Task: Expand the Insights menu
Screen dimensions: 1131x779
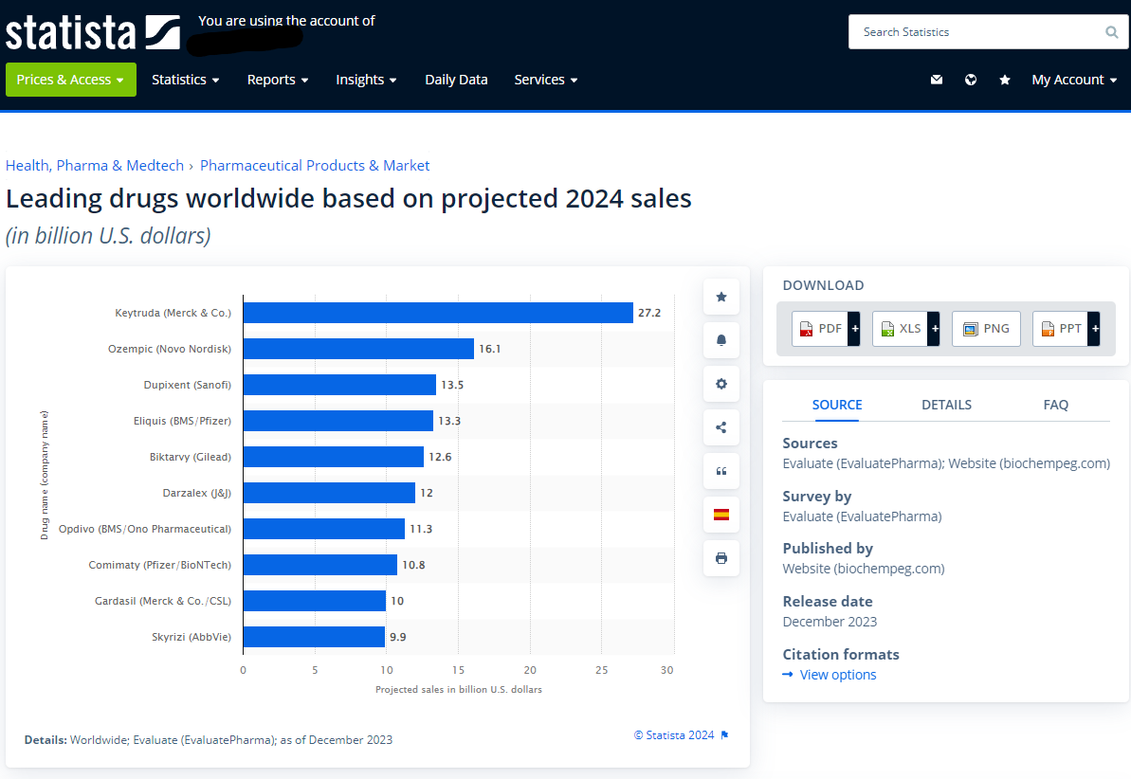Action: point(367,80)
